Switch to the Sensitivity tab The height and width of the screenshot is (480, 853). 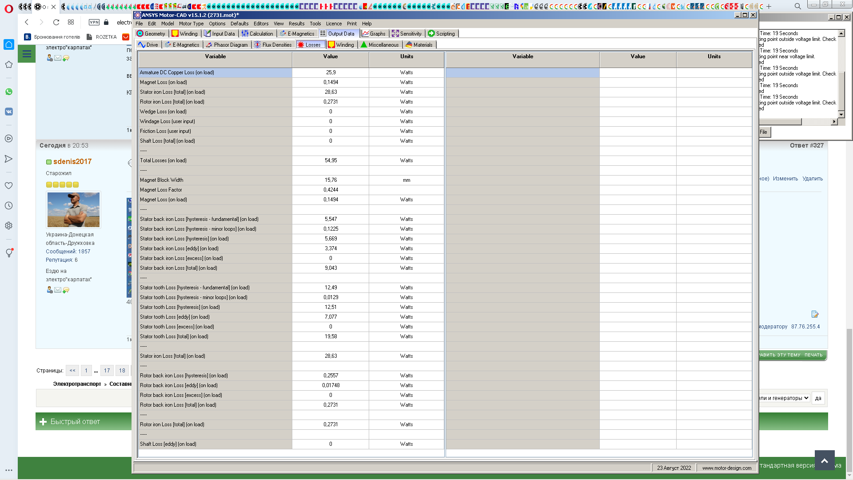tap(407, 34)
